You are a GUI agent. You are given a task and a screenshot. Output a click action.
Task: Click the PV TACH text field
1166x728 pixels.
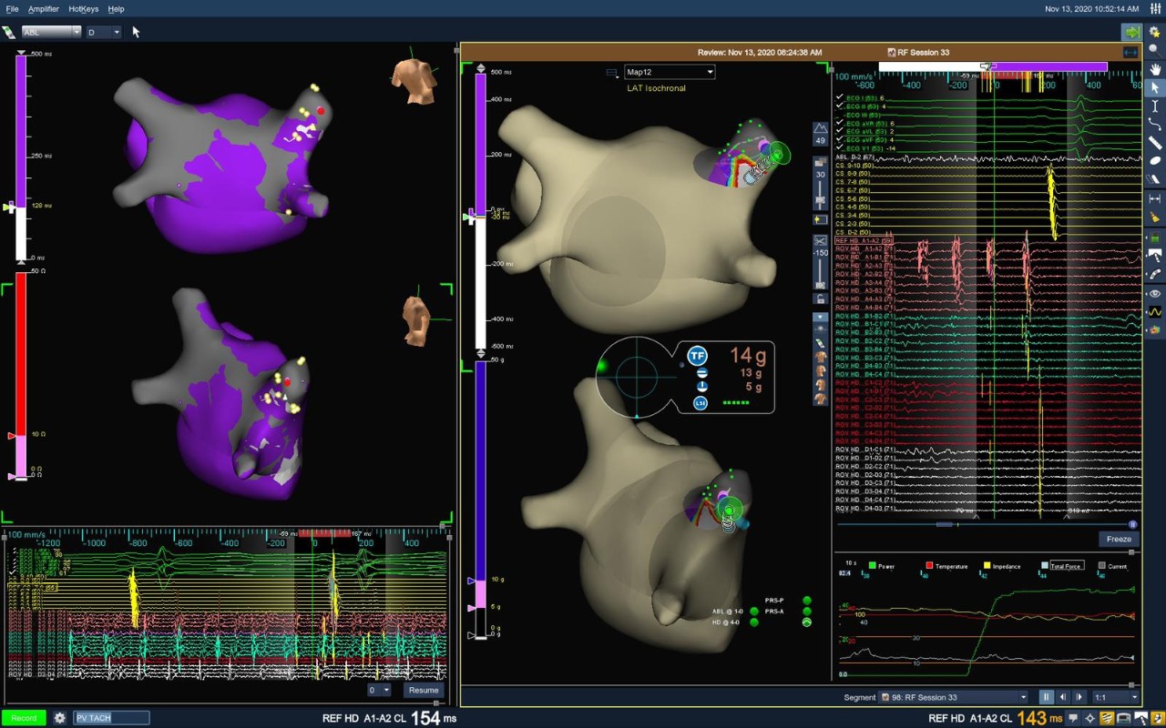coord(111,718)
